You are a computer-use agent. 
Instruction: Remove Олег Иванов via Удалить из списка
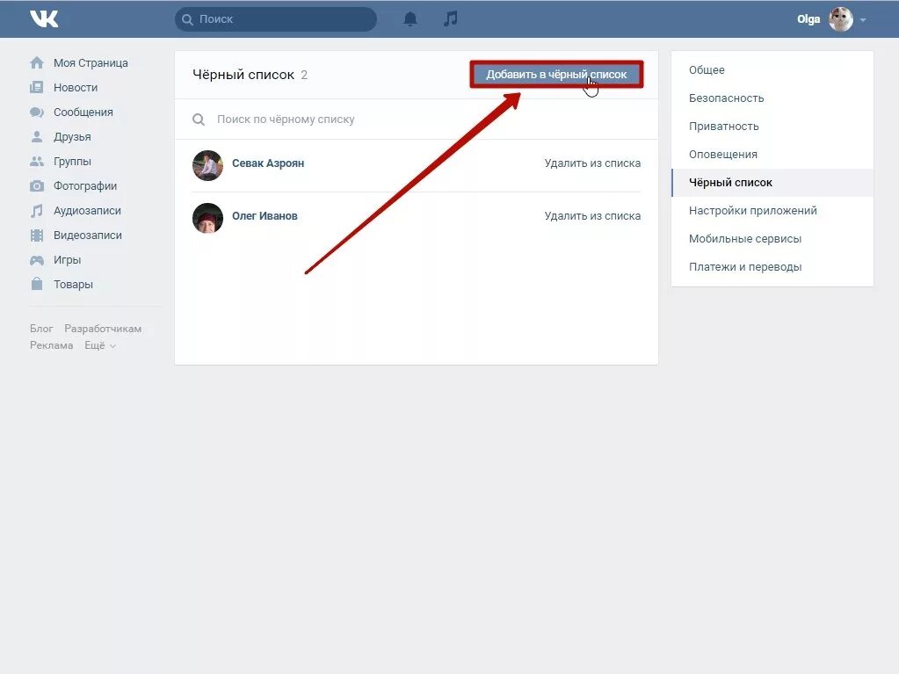[x=592, y=216]
